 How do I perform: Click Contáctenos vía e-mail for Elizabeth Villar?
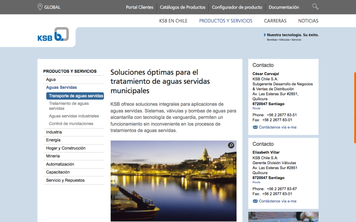[278, 201]
